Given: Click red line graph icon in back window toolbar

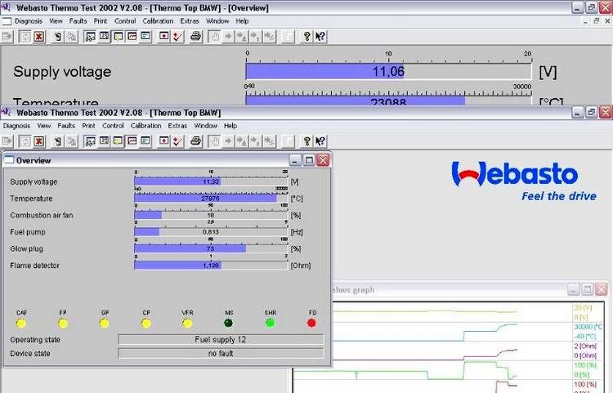Looking at the screenshot, I should coord(132,37).
